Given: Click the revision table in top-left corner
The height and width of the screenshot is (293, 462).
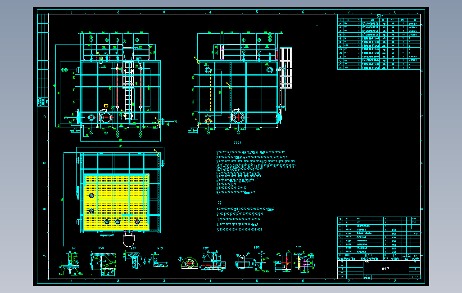Looking at the screenshot, I should pos(43,60).
